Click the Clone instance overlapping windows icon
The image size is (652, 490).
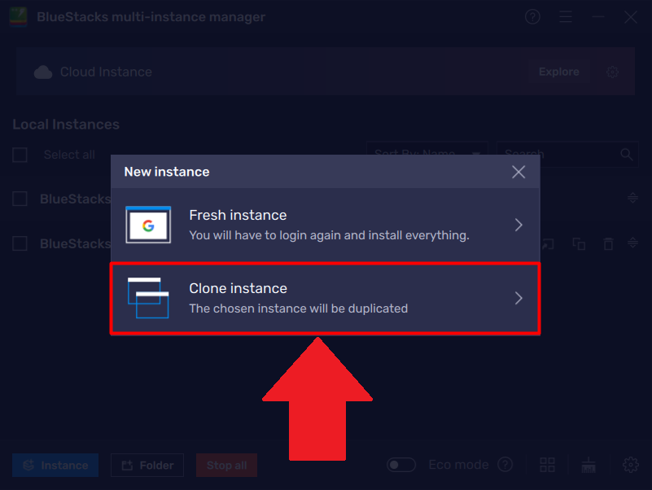(148, 298)
